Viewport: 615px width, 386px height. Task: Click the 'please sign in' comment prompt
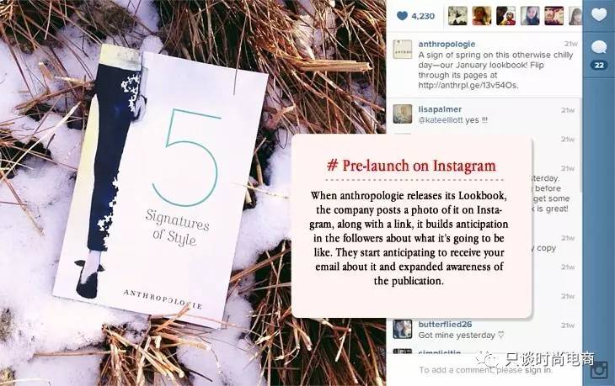tap(524, 370)
